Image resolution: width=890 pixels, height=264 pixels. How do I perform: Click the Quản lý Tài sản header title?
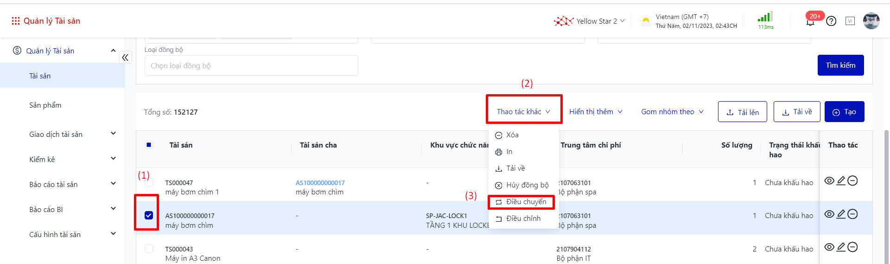click(52, 21)
